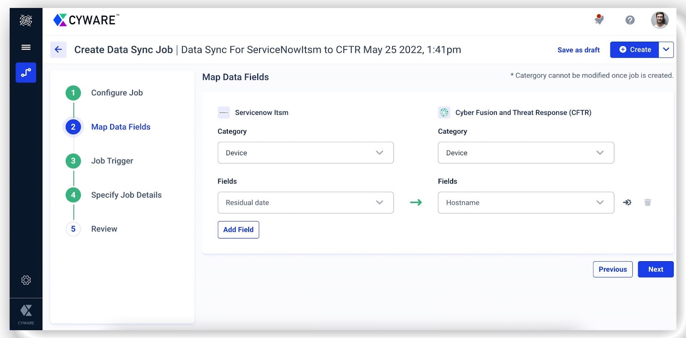686x338 pixels.
Task: Click the Add Field button
Action: (238, 230)
